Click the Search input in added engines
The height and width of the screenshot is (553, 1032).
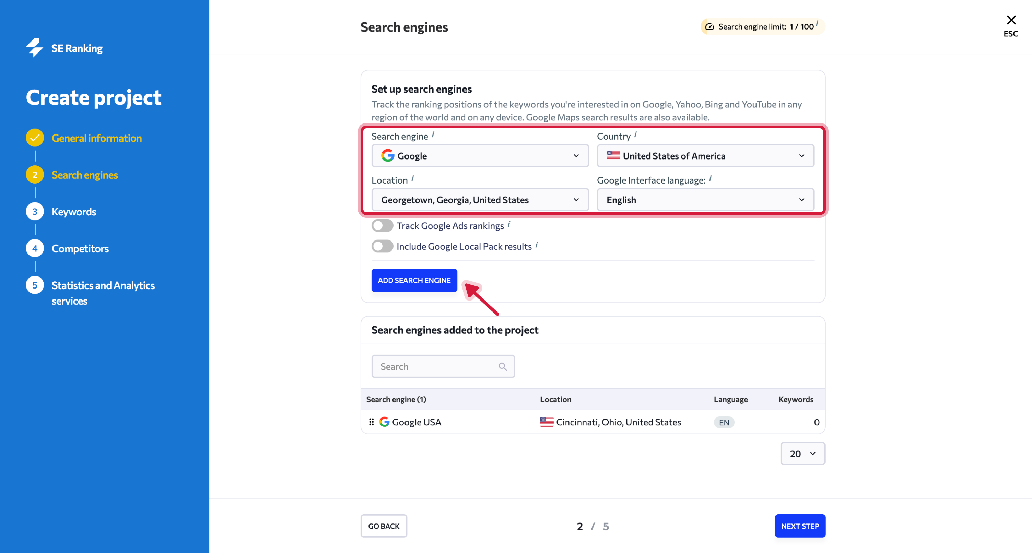(x=437, y=366)
